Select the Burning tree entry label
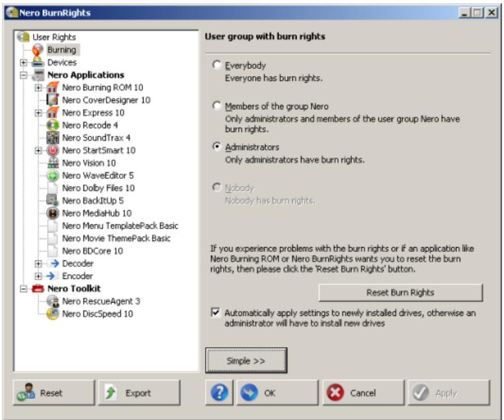The image size is (504, 420). click(62, 50)
